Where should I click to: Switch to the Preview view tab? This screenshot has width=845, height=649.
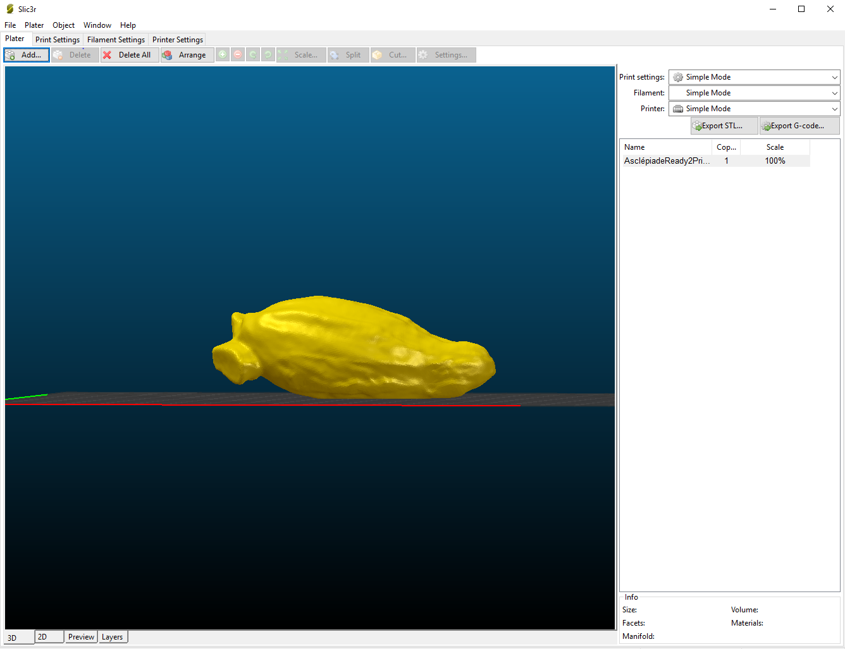(81, 636)
